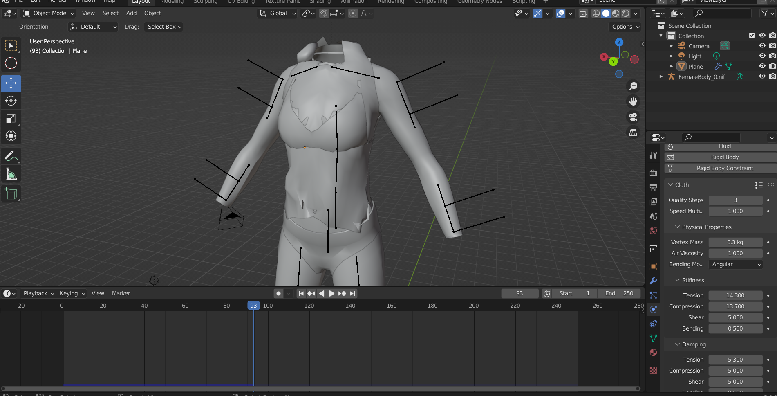Open the Scene properties tab
The height and width of the screenshot is (396, 777).
653,216
